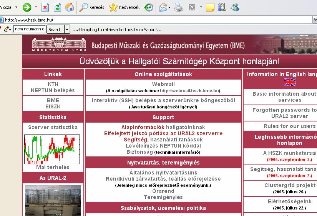The image size is (317, 216).
Task: Open Kedvencek favorites star
Action: [124, 7]
